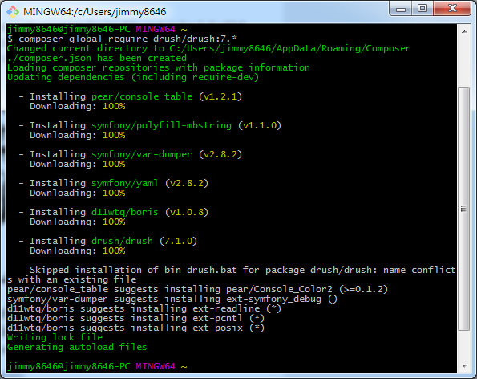
Task: Click the Generating autoload files line
Action: (x=77, y=347)
